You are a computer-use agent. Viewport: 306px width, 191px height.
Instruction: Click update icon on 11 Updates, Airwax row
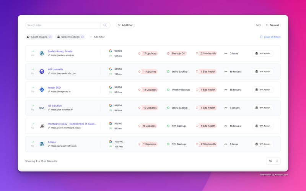(139, 144)
